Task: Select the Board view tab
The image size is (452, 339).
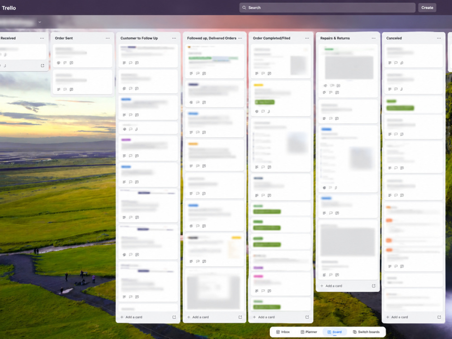Action: click(x=334, y=332)
